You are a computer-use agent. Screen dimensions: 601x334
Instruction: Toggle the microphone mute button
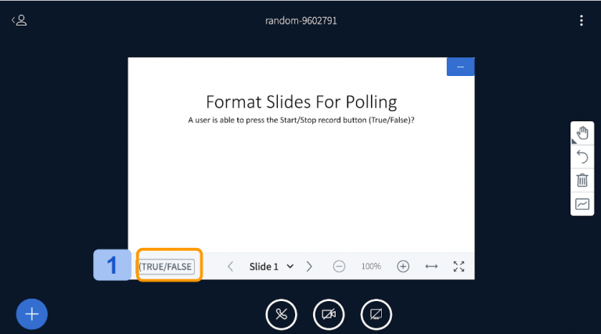(x=282, y=314)
